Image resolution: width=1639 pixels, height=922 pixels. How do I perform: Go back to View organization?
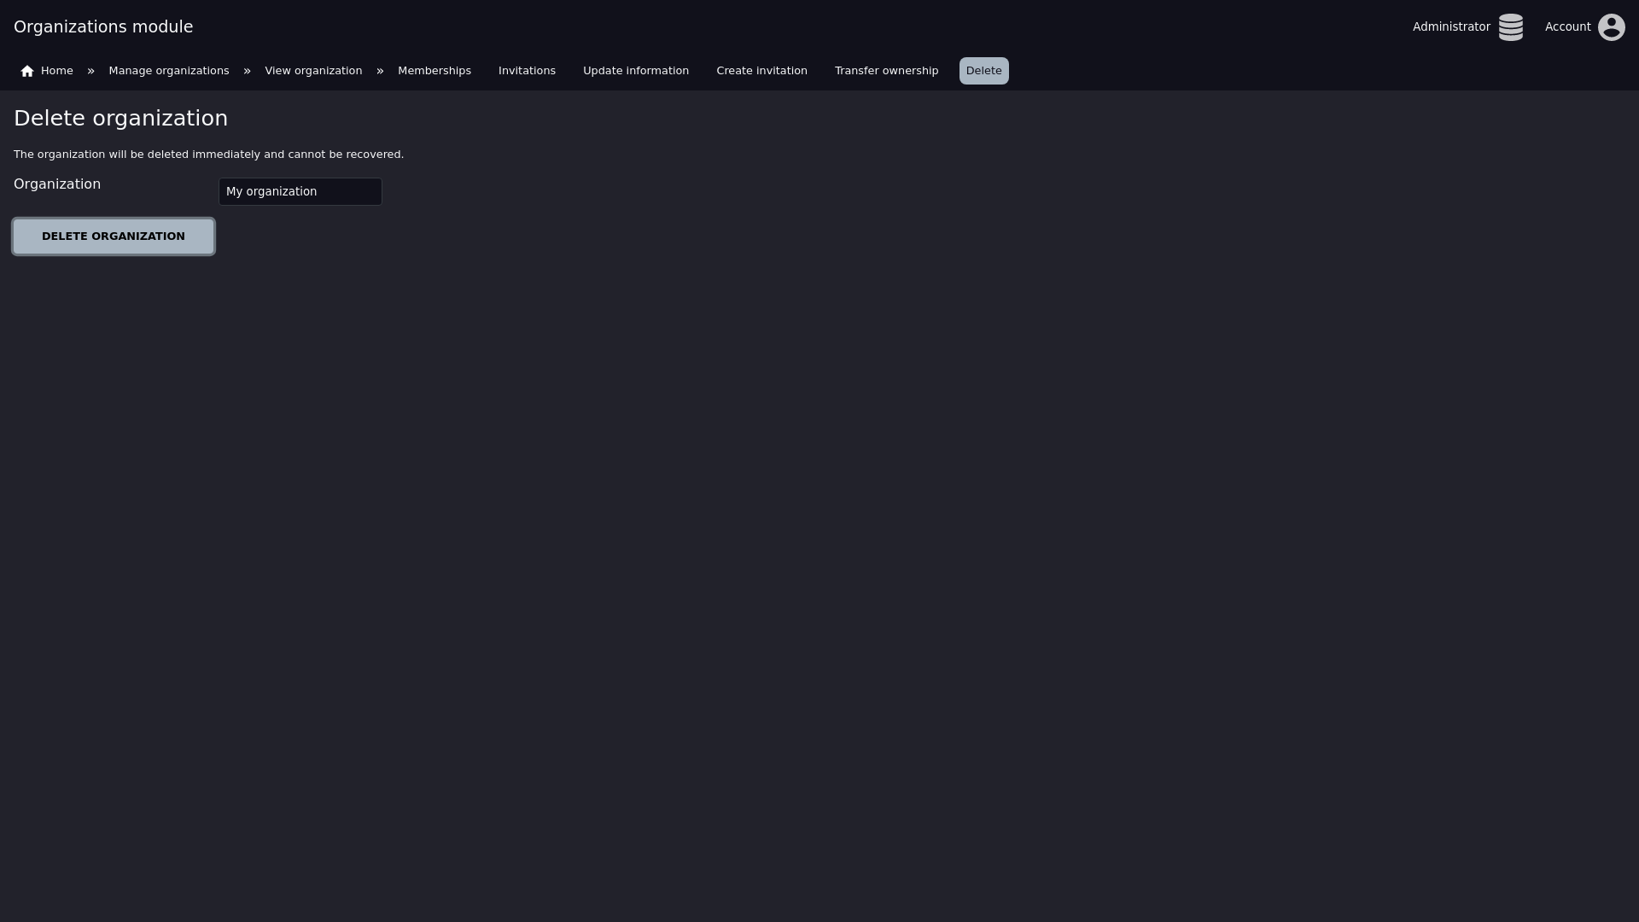coord(313,71)
